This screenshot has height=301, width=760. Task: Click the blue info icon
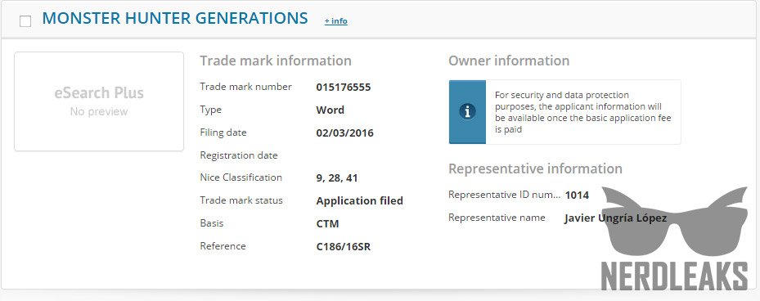(467, 112)
